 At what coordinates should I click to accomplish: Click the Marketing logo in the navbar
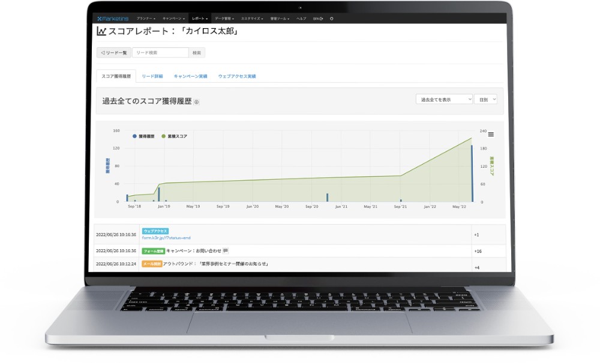112,19
